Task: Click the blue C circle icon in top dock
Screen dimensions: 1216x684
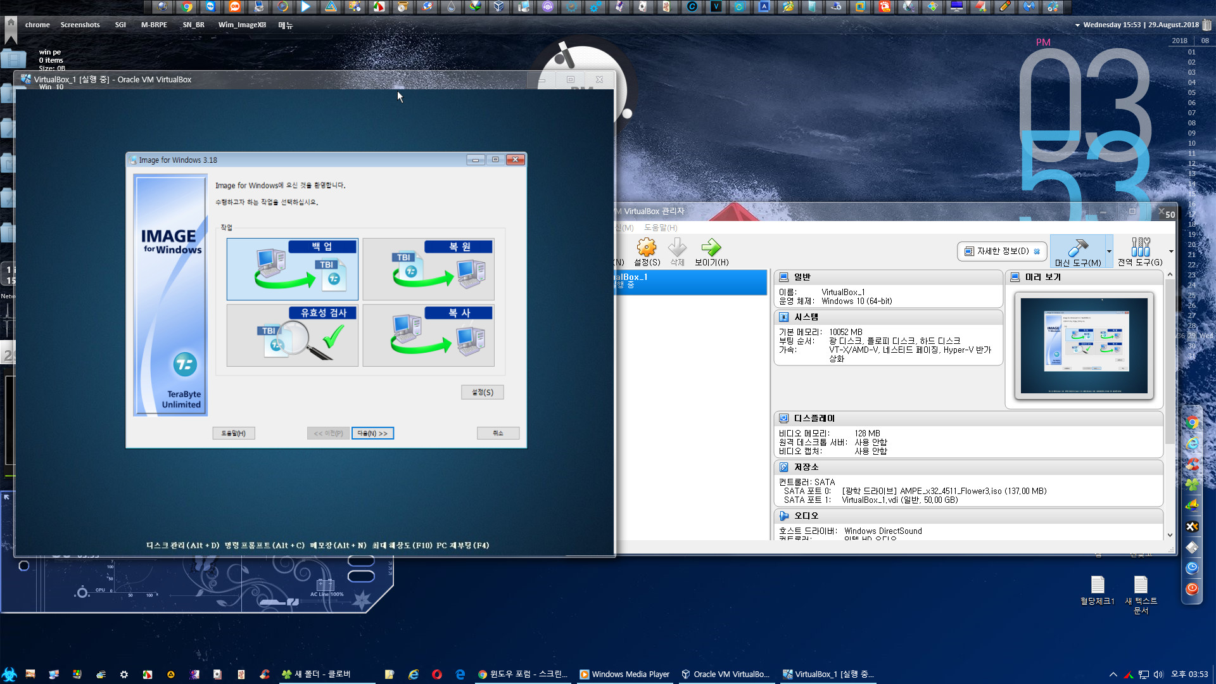Action: (x=692, y=7)
